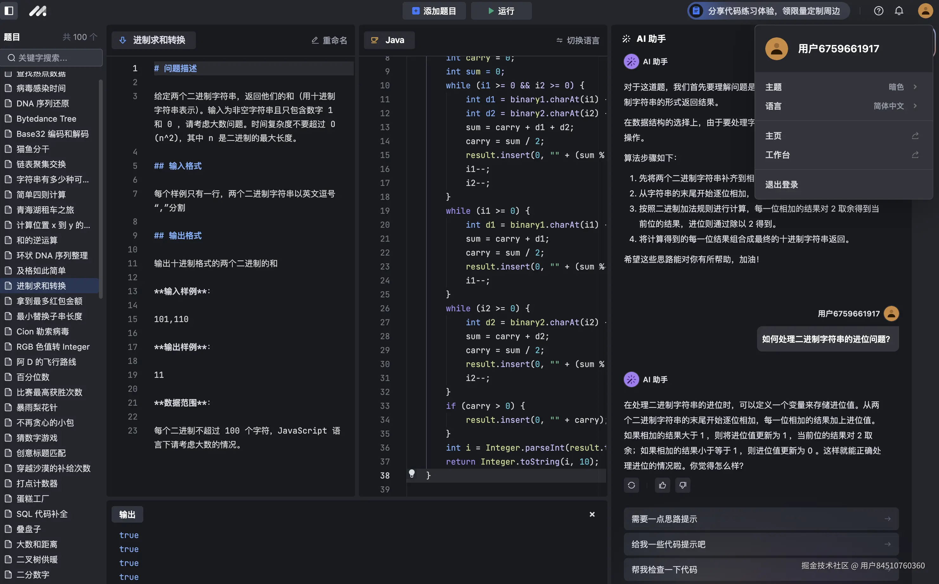
Task: Click 运行 to execute the code
Action: 502,11
